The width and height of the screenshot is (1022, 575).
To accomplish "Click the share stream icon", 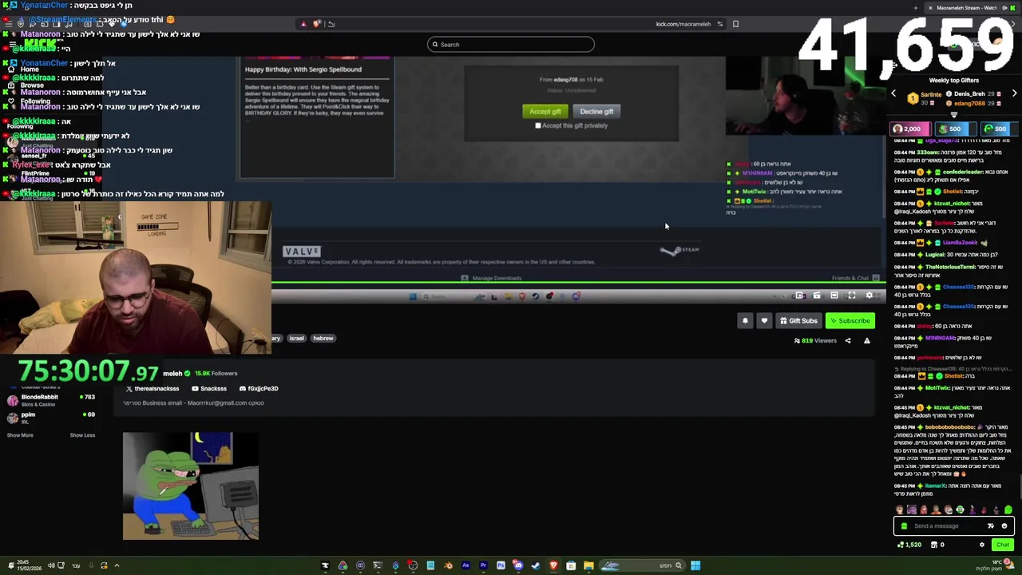I will (848, 341).
